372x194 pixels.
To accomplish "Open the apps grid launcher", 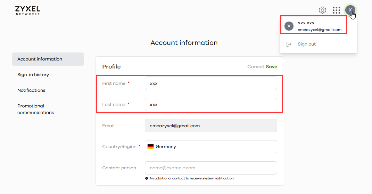I will click(336, 10).
